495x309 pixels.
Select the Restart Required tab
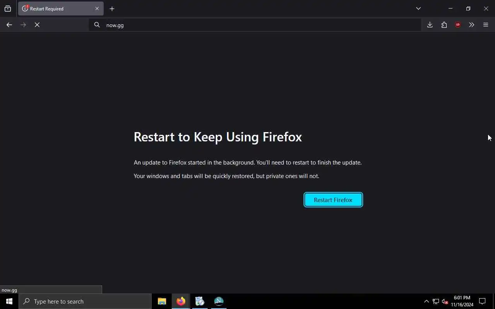tap(61, 8)
